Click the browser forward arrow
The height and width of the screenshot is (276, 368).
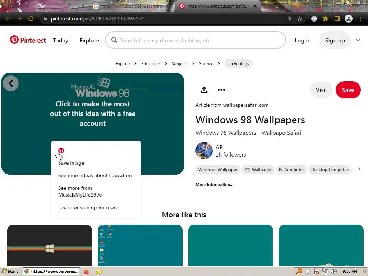pyautogui.click(x=19, y=19)
